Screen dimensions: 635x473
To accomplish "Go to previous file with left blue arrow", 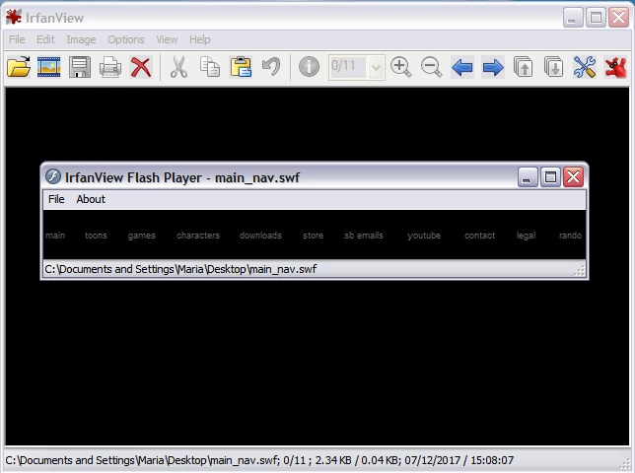I will tap(462, 67).
